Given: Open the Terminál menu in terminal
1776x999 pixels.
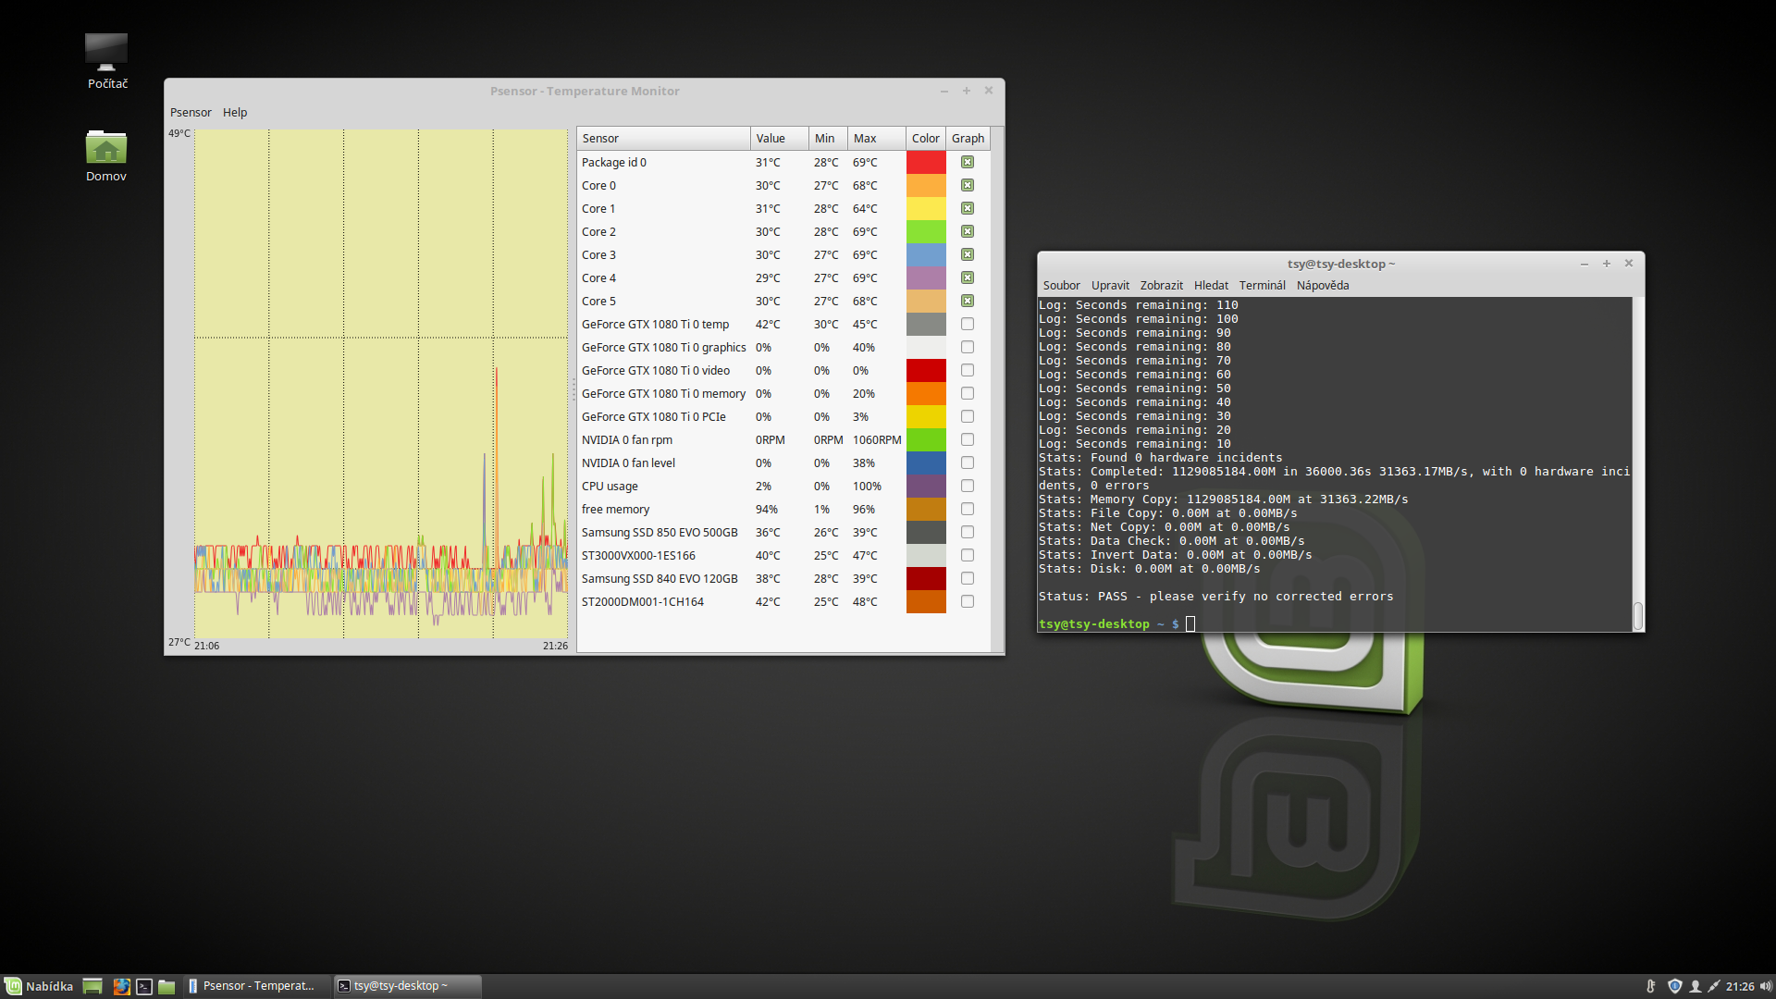Looking at the screenshot, I should (1262, 285).
